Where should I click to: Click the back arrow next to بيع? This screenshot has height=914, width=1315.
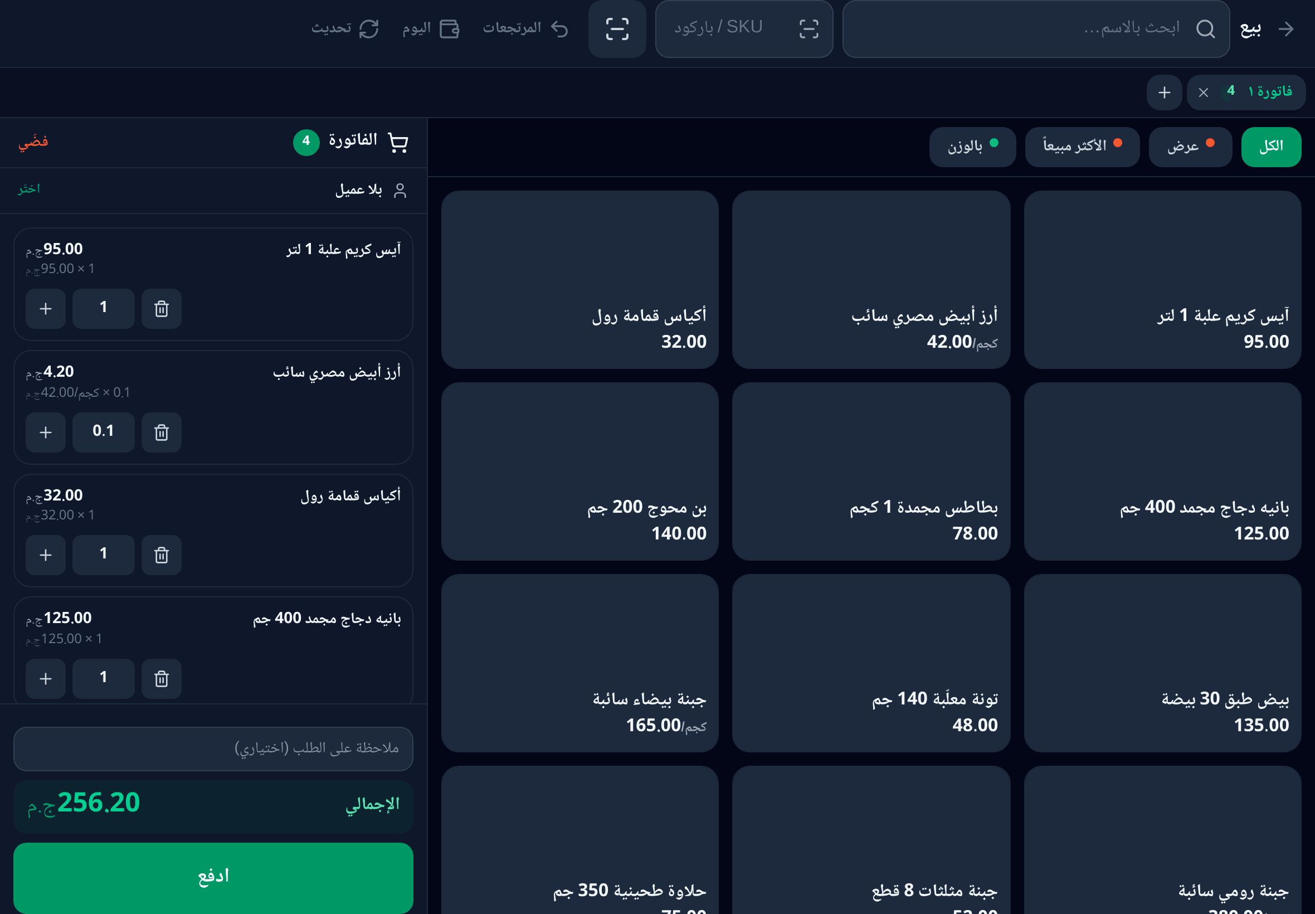pyautogui.click(x=1286, y=28)
